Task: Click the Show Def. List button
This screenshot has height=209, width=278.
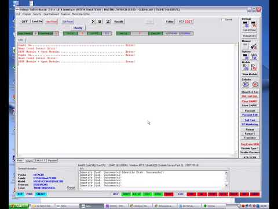Action: pos(250,92)
